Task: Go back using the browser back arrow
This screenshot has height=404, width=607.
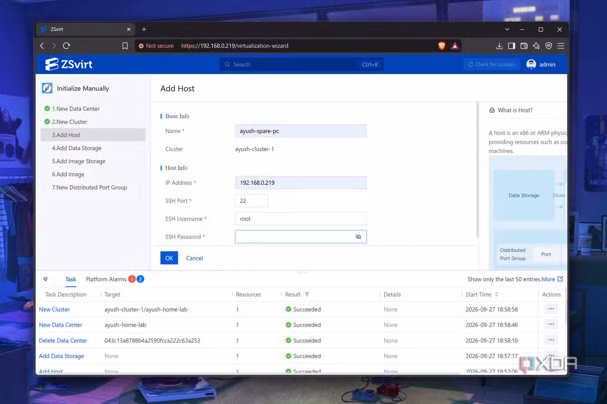Action: (x=42, y=46)
